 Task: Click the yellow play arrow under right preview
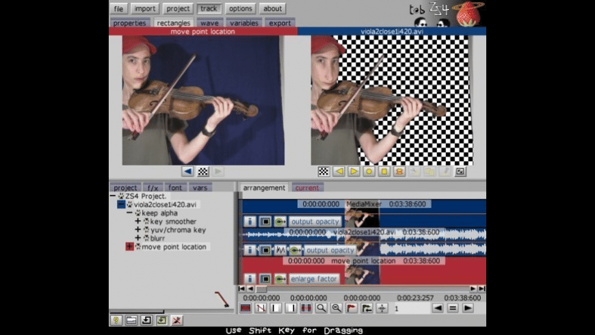click(354, 172)
